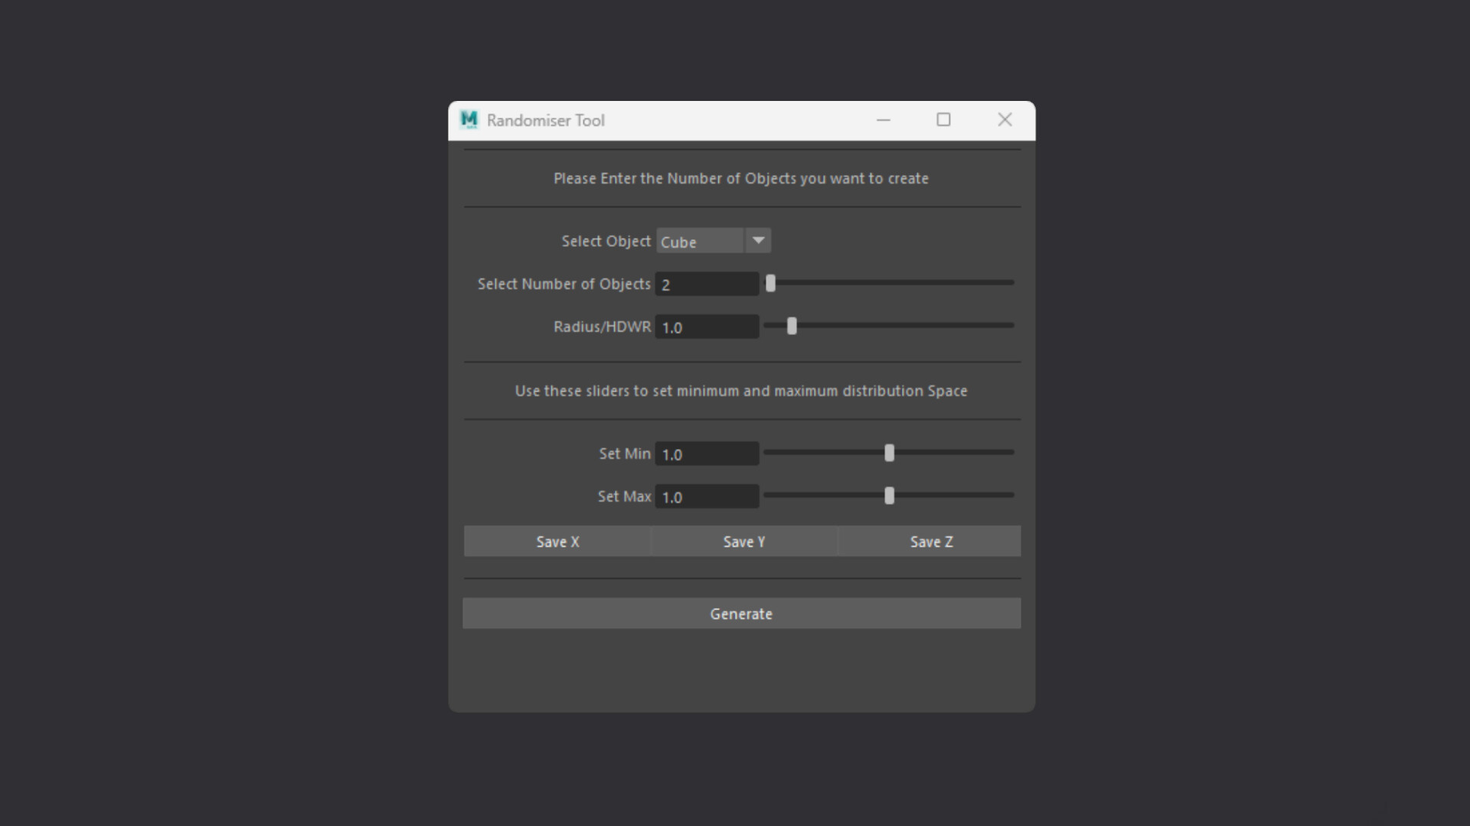Click the Randomiser Tool title bar text
1470x826 pixels.
545,121
